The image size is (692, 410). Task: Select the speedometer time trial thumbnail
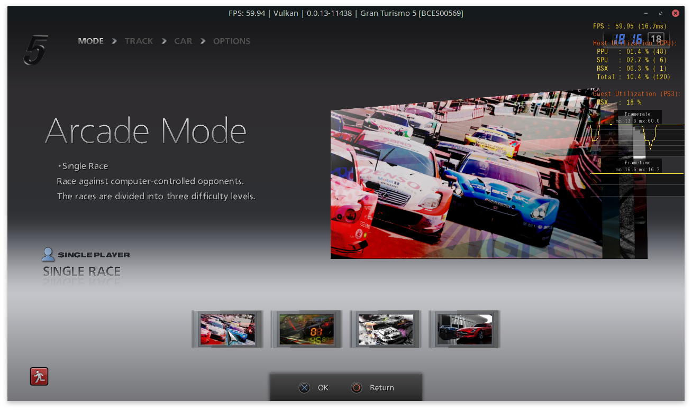tap(307, 329)
